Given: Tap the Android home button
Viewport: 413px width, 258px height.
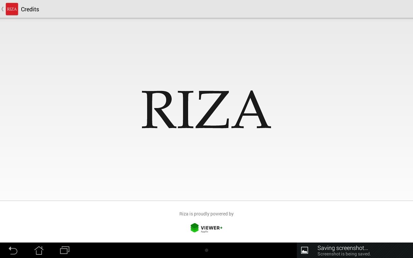Looking at the screenshot, I should (x=39, y=250).
